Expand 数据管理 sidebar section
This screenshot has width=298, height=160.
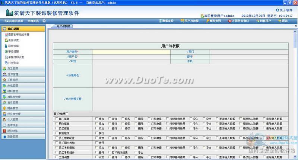tap(23, 137)
